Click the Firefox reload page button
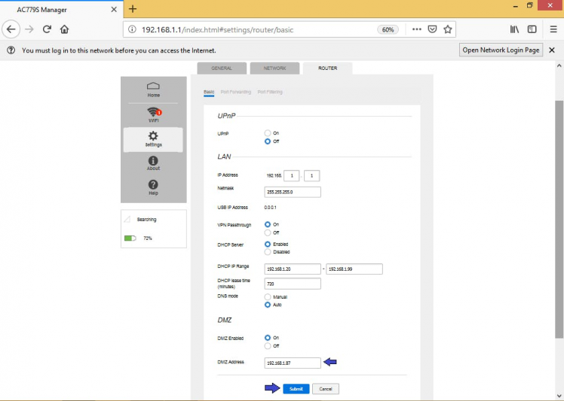Viewport: 564px width, 401px height. pyautogui.click(x=47, y=29)
